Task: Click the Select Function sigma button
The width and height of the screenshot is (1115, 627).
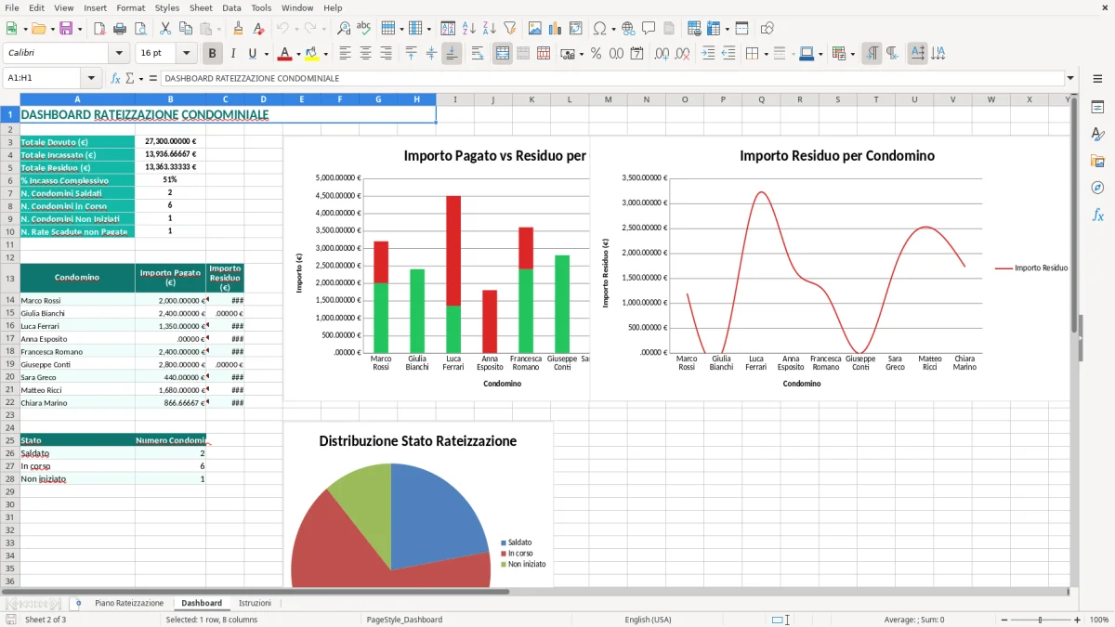Action: (x=131, y=78)
